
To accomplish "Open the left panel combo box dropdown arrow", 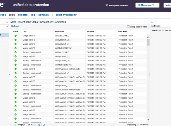I will (7, 27).
